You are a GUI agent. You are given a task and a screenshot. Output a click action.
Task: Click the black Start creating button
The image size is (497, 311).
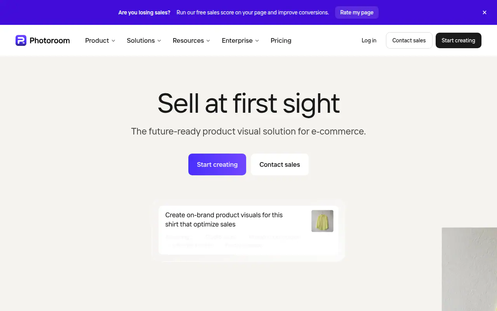pos(459,40)
